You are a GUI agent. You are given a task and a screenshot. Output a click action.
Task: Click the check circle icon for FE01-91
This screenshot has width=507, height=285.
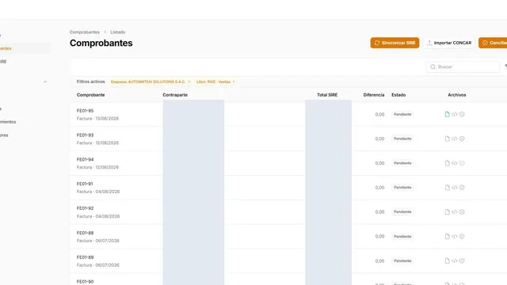pyautogui.click(x=462, y=188)
